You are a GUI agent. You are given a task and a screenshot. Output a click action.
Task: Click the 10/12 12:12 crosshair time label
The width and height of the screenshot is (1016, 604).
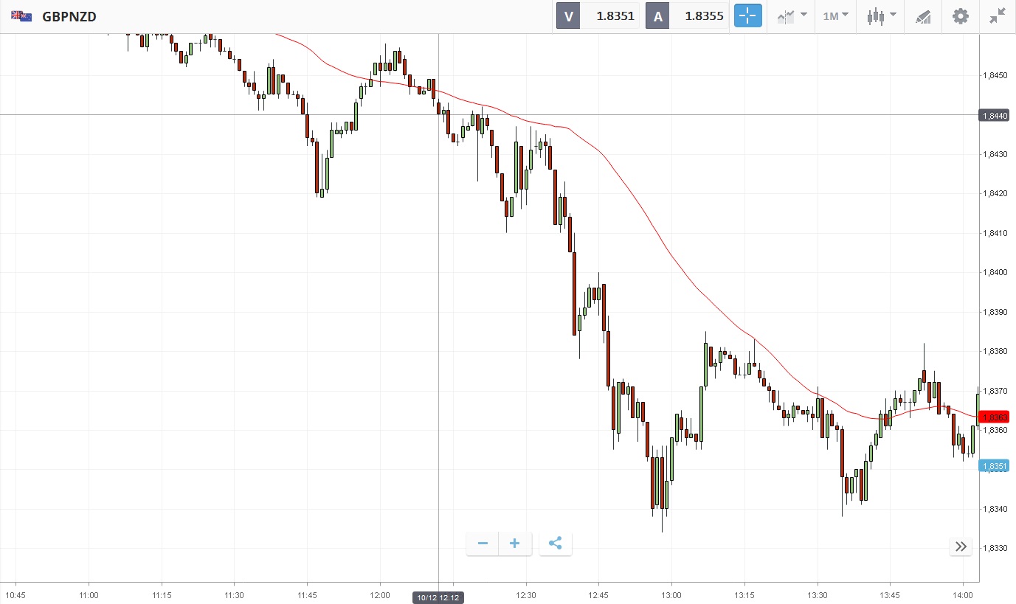tap(438, 597)
